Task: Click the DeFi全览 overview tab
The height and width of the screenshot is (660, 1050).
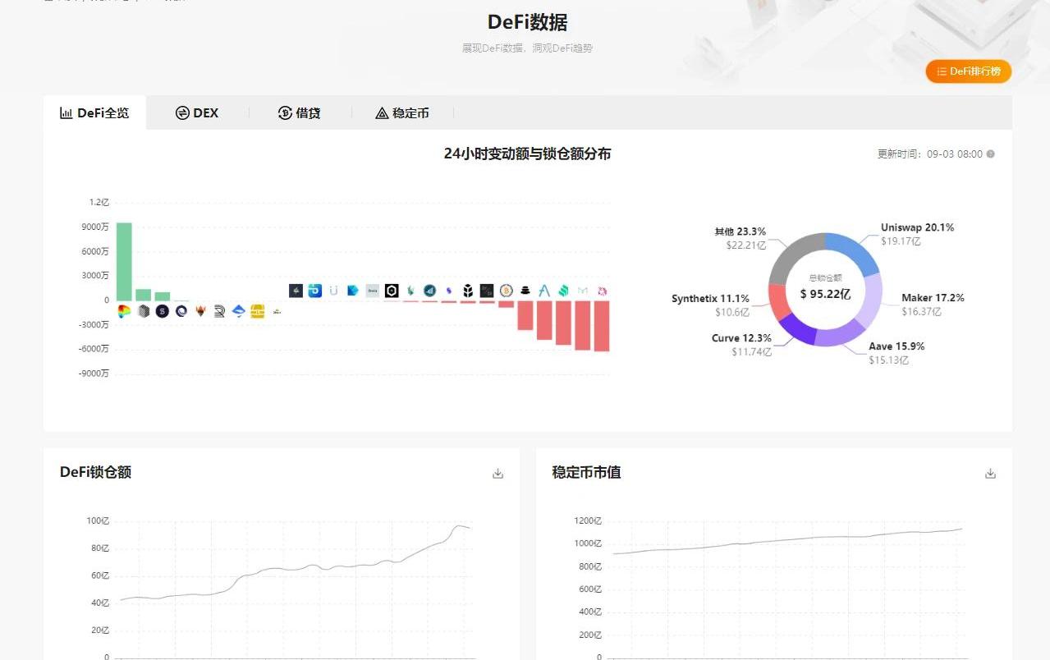Action: 94,113
